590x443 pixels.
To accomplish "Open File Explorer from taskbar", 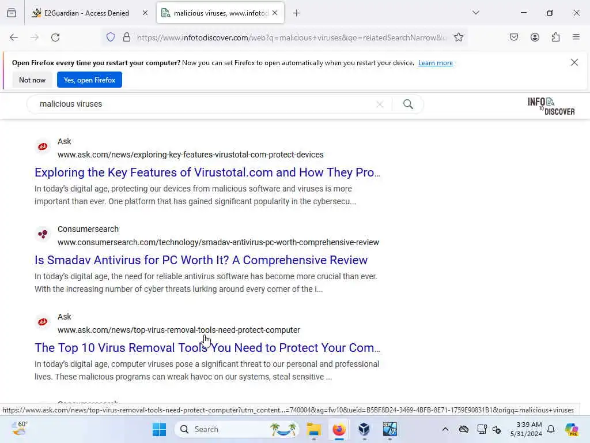I will pos(314,429).
